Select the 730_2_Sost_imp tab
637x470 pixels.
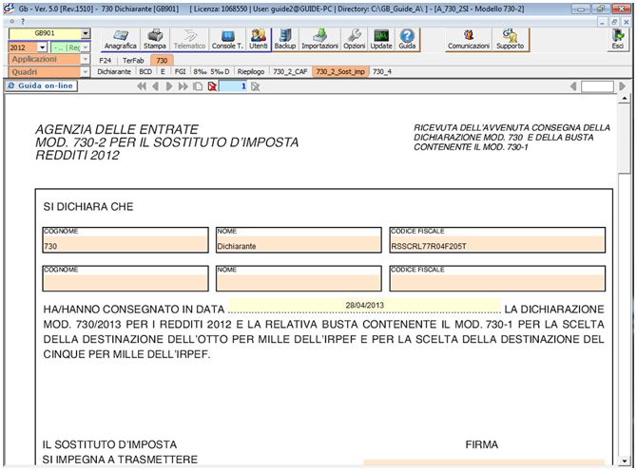tap(340, 72)
